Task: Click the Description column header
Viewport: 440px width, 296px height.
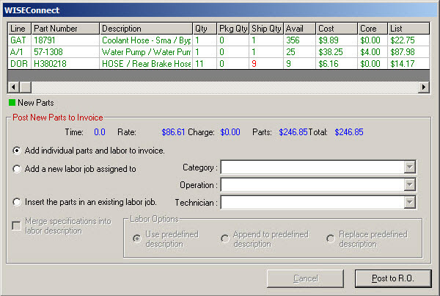Action: pyautogui.click(x=144, y=29)
